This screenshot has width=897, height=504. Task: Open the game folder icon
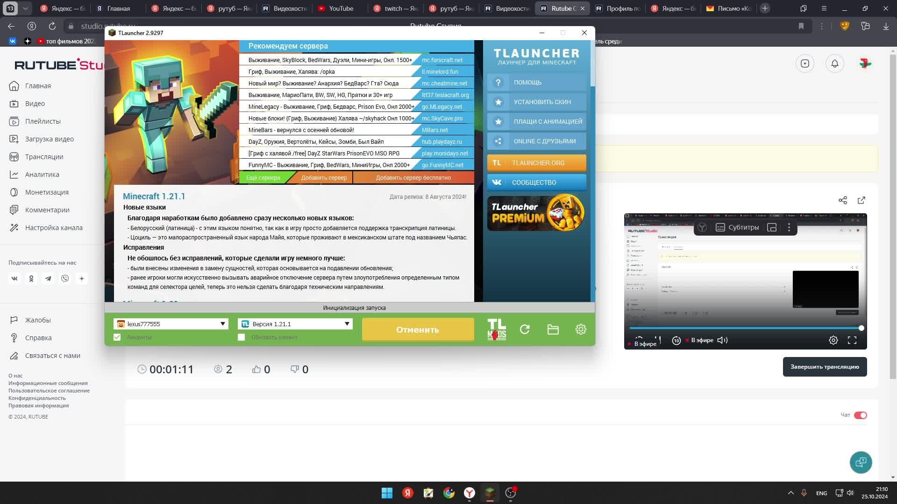coord(553,329)
